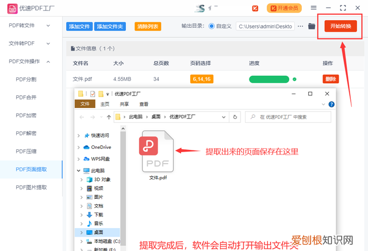Screen dimensions: 368x251
Task: Open 音乐 folder in navigation pane
Action: coord(98,223)
